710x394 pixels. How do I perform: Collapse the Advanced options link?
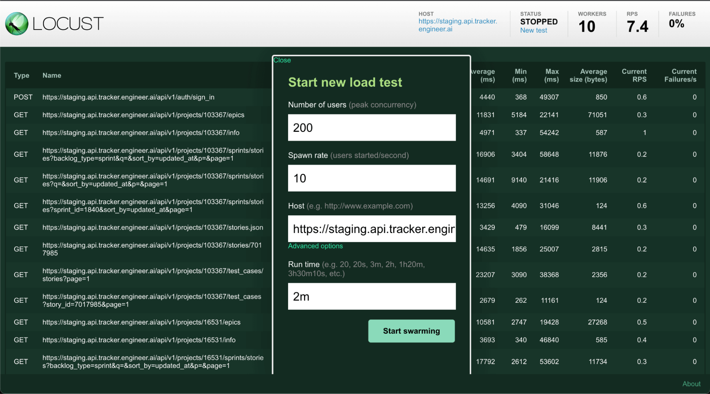pyautogui.click(x=315, y=246)
